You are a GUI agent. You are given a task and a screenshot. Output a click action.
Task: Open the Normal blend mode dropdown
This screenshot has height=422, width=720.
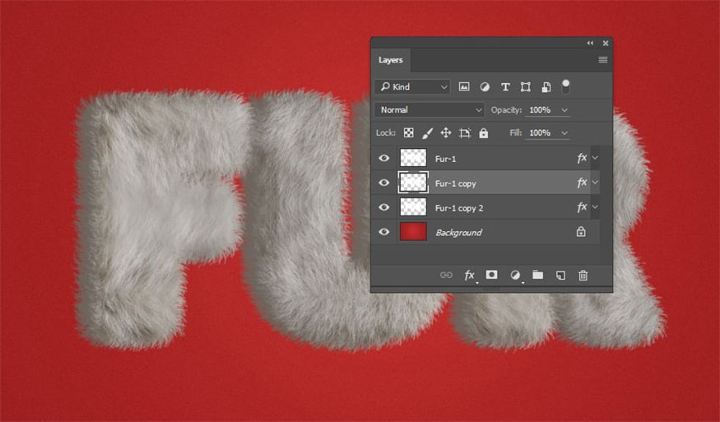click(430, 109)
